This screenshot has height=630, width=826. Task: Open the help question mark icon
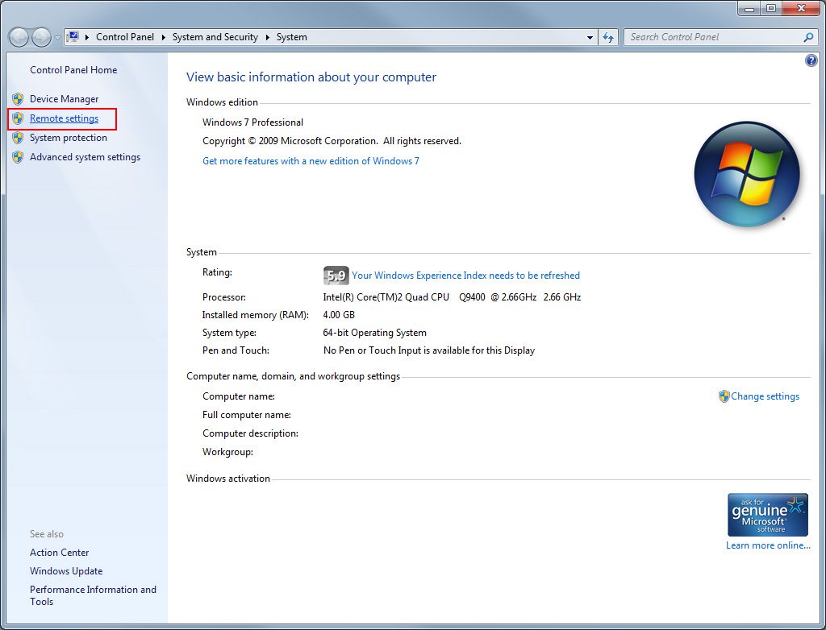click(x=811, y=60)
